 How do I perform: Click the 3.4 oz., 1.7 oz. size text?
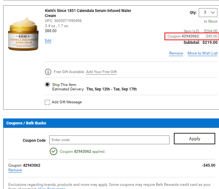(x=57, y=26)
